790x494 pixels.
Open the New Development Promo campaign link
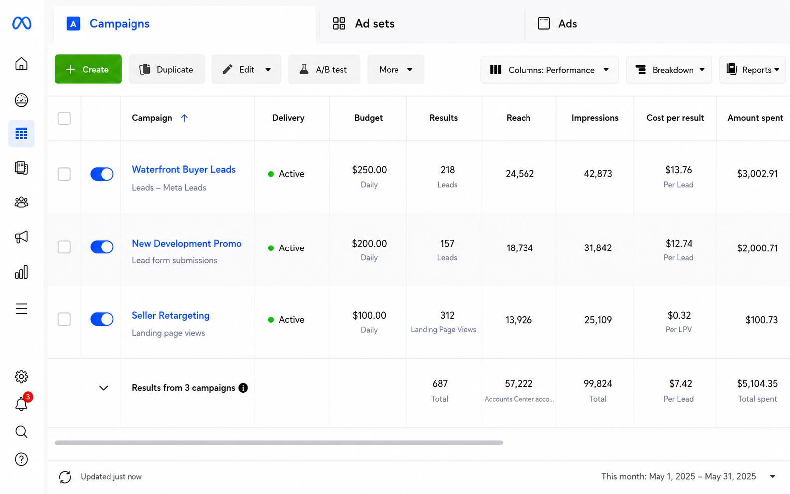pyautogui.click(x=187, y=243)
